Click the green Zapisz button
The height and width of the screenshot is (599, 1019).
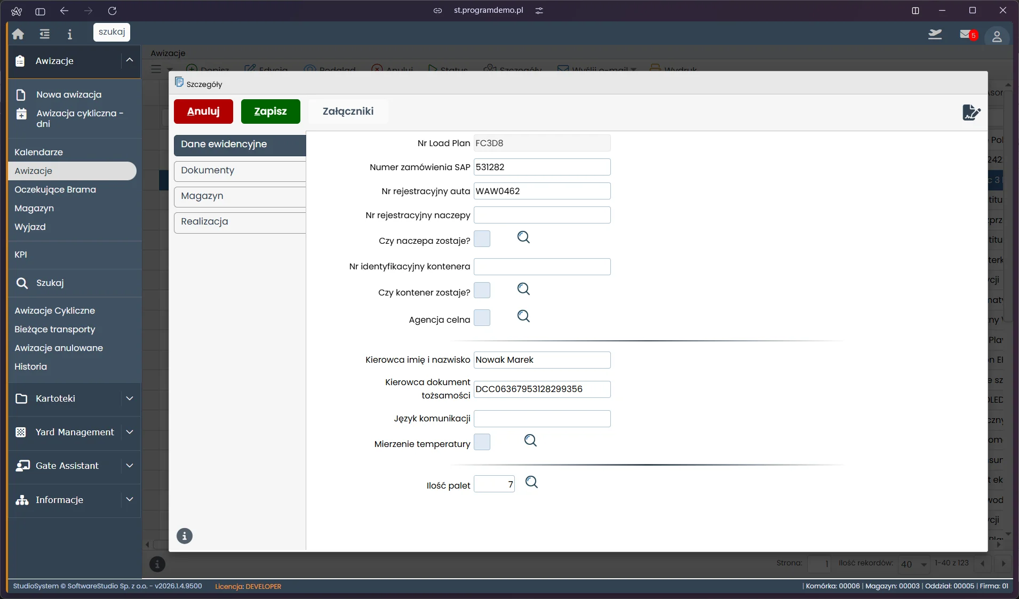tap(270, 111)
